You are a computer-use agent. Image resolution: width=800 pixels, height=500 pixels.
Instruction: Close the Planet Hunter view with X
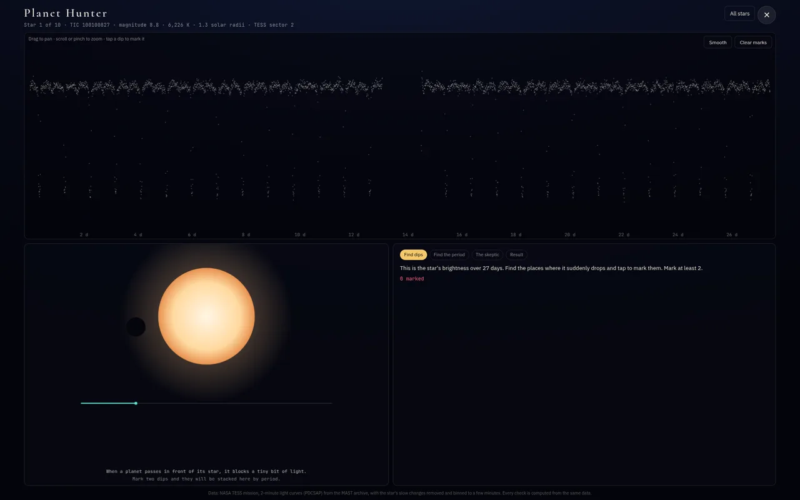pos(766,15)
